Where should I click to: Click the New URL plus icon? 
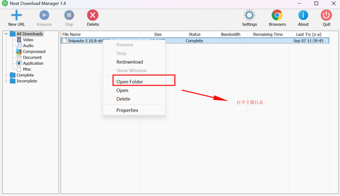16,15
